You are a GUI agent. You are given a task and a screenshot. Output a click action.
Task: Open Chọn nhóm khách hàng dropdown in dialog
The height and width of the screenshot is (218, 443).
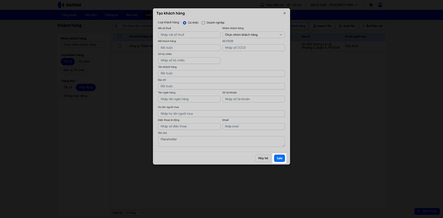[253, 35]
